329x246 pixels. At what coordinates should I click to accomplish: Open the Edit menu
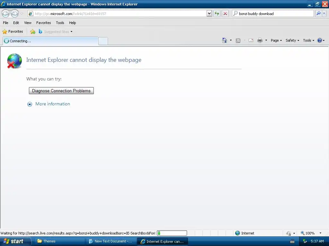tap(16, 23)
